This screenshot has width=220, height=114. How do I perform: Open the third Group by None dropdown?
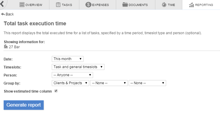pyautogui.click(x=147, y=83)
